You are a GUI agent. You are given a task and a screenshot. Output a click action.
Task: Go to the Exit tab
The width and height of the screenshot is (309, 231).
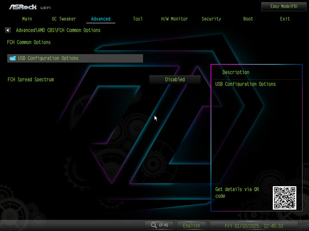tap(285, 19)
